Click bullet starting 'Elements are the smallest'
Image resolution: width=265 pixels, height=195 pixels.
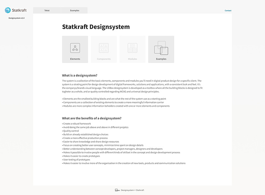114,99
